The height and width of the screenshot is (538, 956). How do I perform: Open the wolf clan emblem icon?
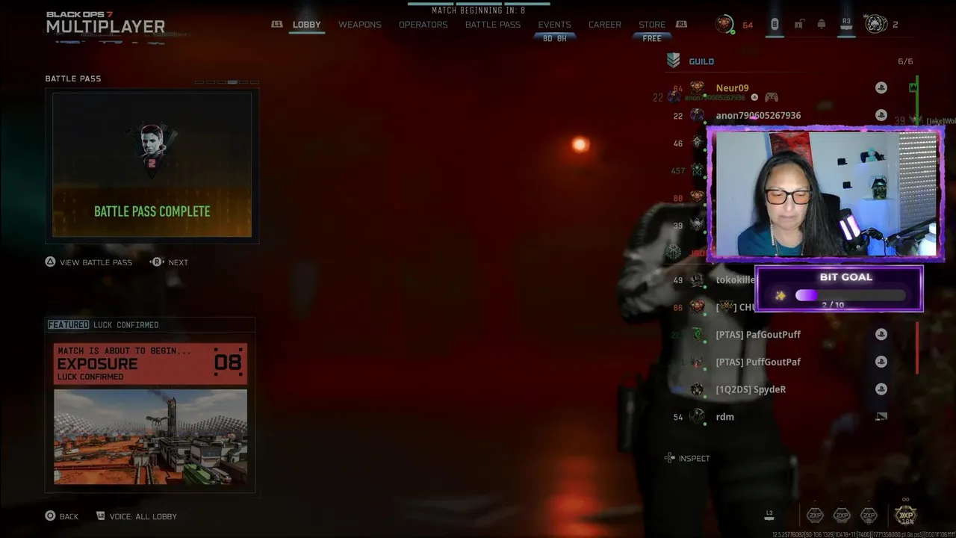[875, 25]
